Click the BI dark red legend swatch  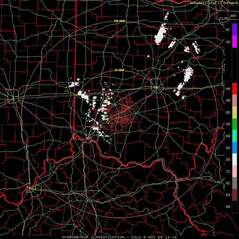234,195
